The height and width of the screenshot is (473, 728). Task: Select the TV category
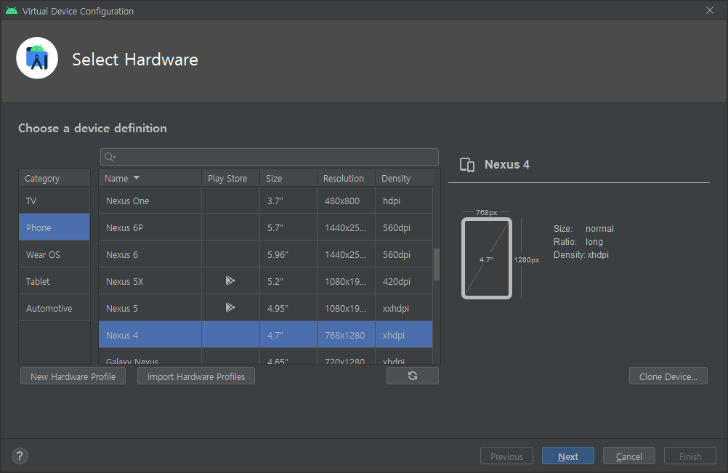point(54,201)
